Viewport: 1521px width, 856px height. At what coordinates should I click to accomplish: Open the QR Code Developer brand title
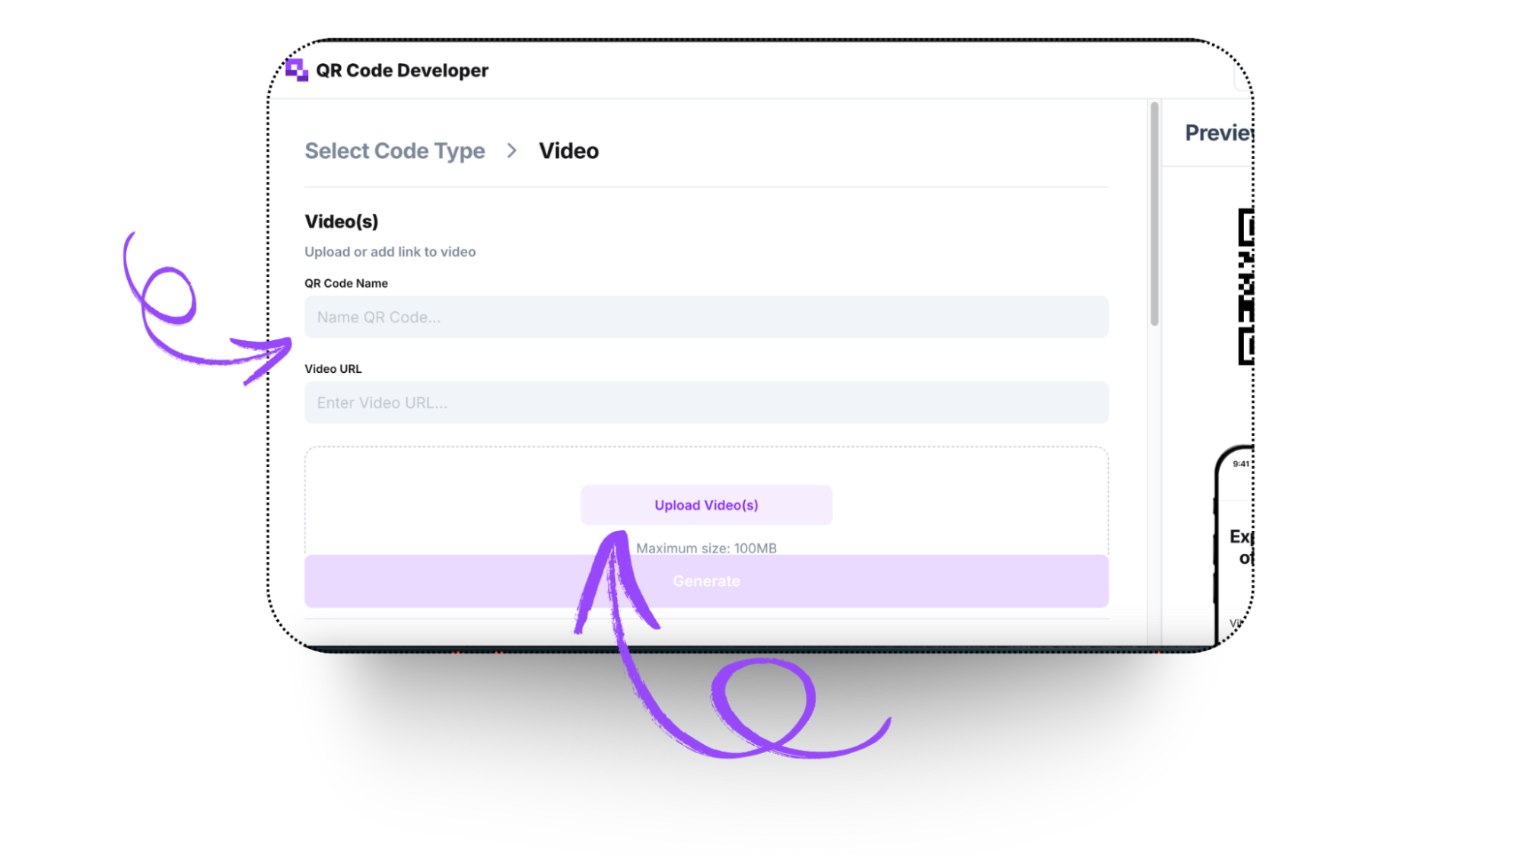click(402, 71)
